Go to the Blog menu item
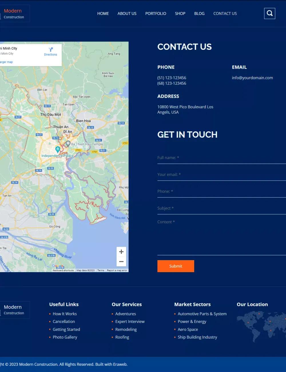The image size is (286, 372). pyautogui.click(x=199, y=13)
